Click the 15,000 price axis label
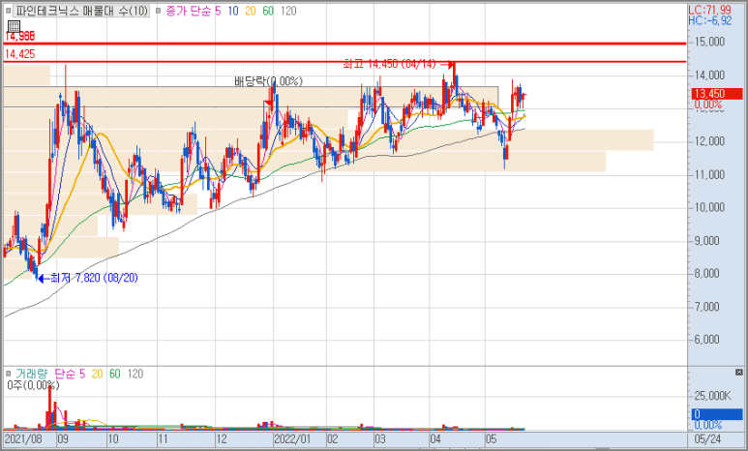Screen dimensions: 748x451 (x=709, y=42)
